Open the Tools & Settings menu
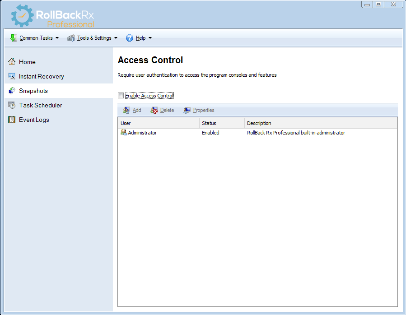This screenshot has width=406, height=315. point(93,38)
